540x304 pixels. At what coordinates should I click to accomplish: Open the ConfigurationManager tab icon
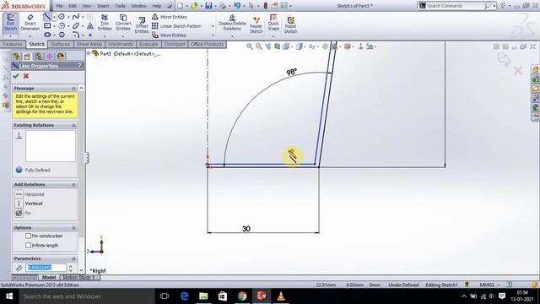pos(38,57)
